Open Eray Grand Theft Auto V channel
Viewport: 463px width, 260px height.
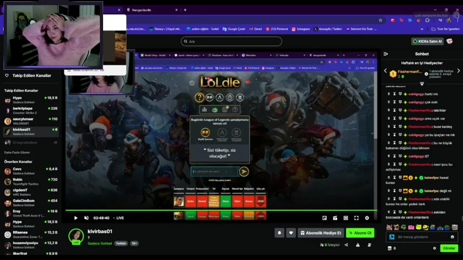click(x=31, y=213)
